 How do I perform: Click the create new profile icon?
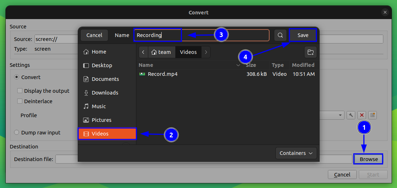[373, 115]
